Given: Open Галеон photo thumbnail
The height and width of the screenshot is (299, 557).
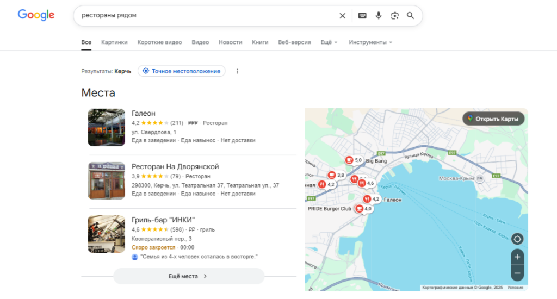Looking at the screenshot, I should (x=107, y=128).
